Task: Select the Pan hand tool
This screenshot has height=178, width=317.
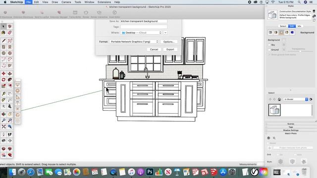Action: [x=10, y=114]
